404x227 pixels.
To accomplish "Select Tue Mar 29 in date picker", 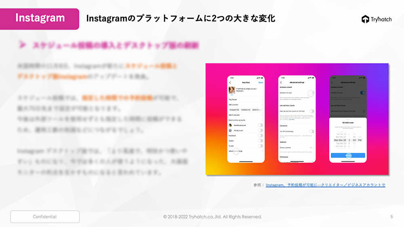I will 341,143.
